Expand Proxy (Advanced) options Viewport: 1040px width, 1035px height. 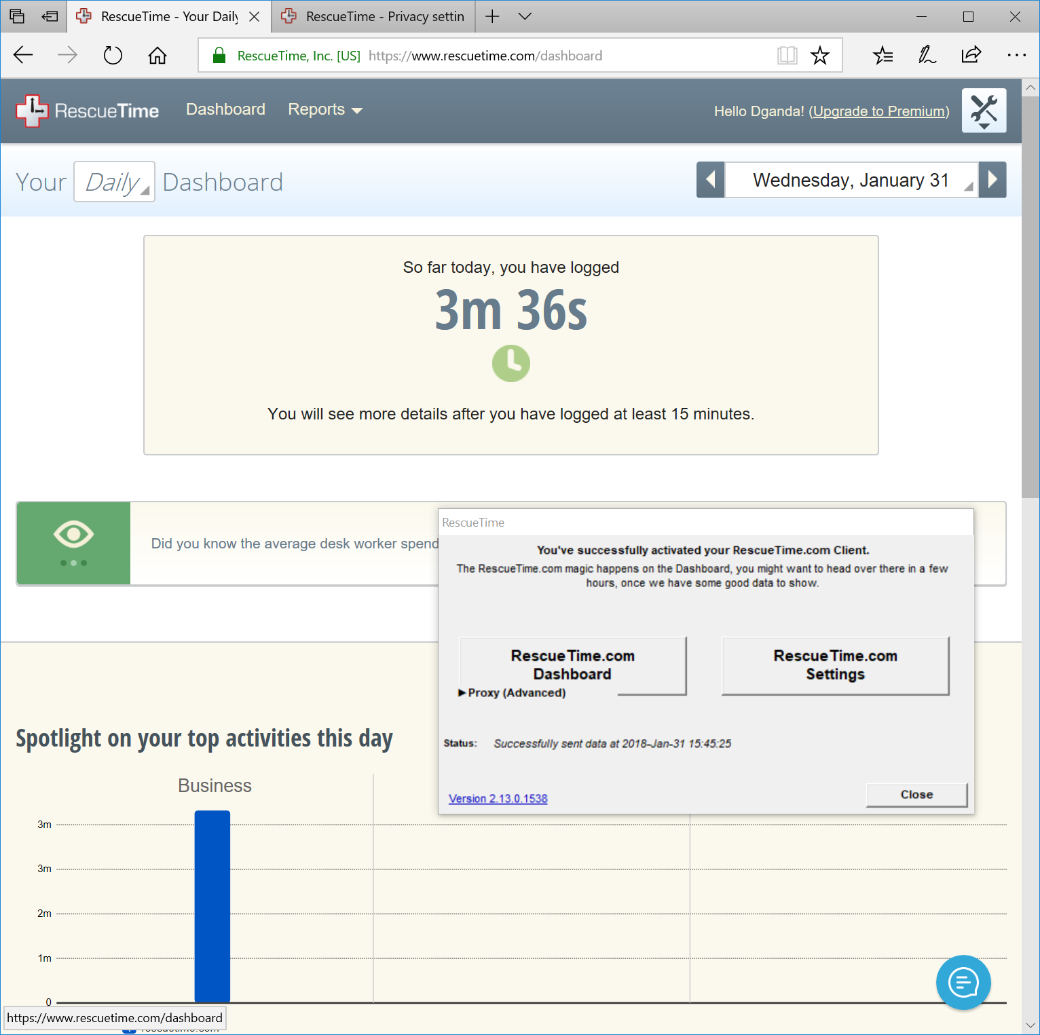coord(513,692)
